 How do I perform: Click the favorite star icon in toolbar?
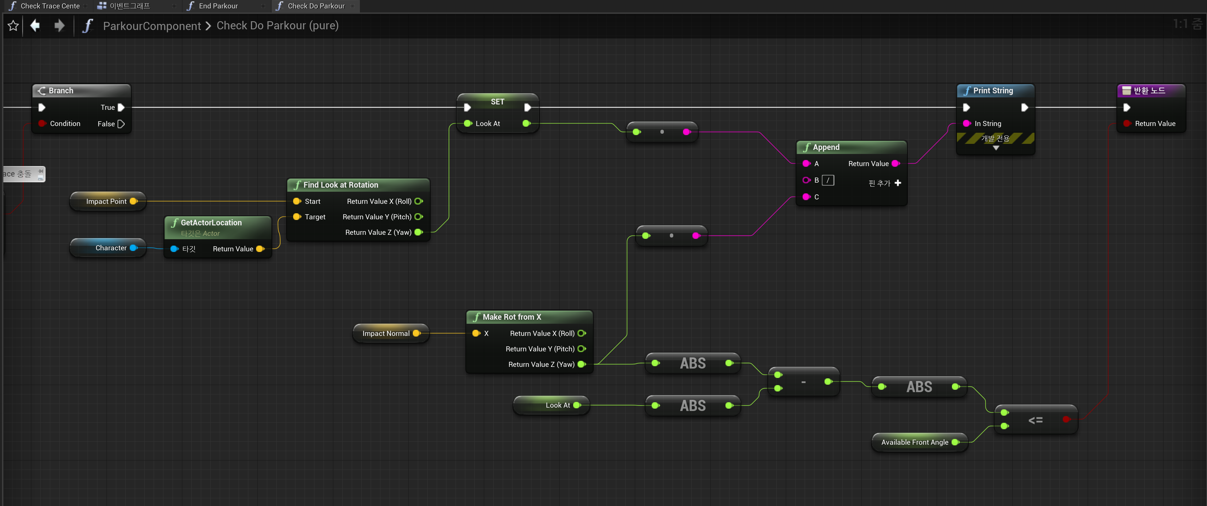click(x=13, y=26)
